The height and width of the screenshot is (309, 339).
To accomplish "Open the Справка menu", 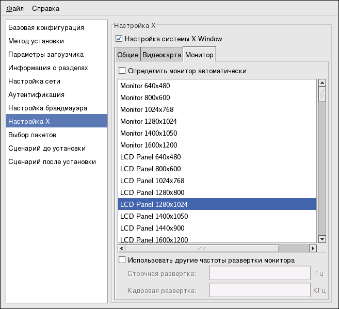I will (45, 8).
